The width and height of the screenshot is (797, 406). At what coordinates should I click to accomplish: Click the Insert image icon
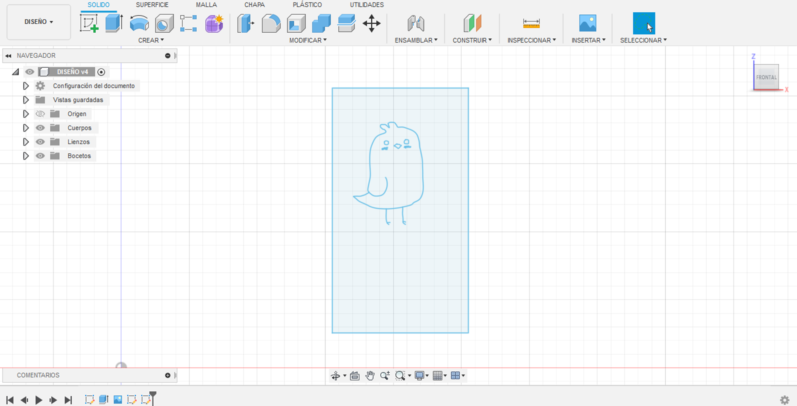tap(588, 23)
